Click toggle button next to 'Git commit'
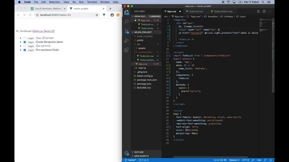The width and height of the screenshot is (289, 162). pyautogui.click(x=31, y=46)
